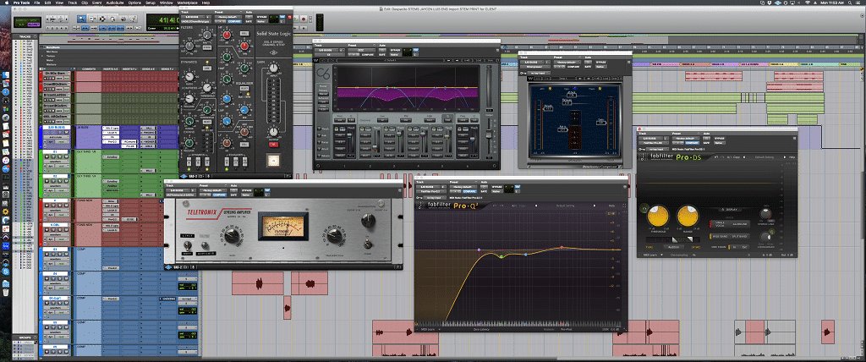The height and width of the screenshot is (362, 866).
Task: Open 'no key input' selector in Renaissance Compressor
Action: pyautogui.click(x=539, y=73)
